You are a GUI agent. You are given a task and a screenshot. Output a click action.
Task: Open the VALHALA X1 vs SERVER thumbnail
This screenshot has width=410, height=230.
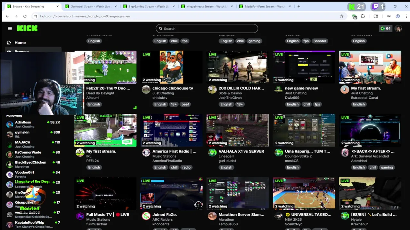238,130
